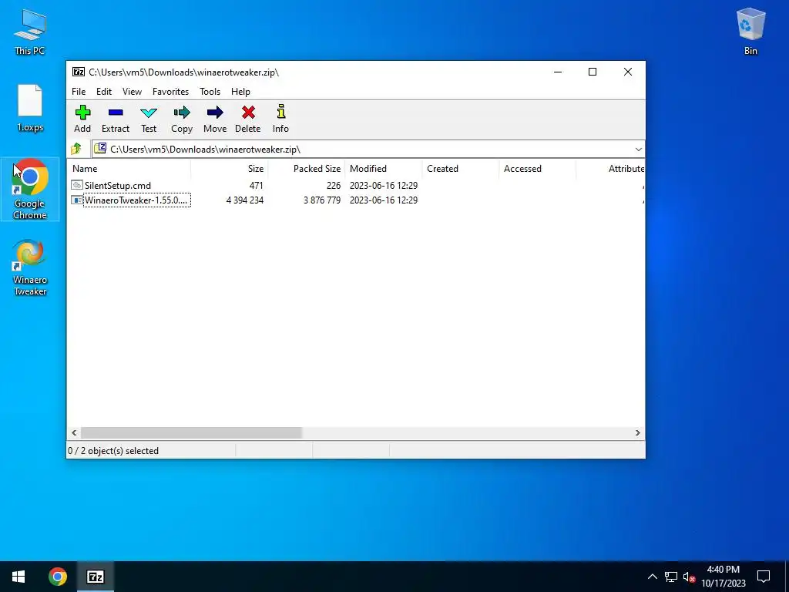Open the Edit menu
The image size is (789, 592).
(104, 92)
